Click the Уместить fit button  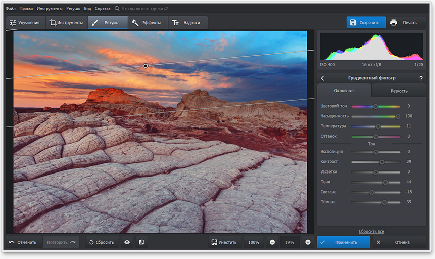[x=224, y=242]
